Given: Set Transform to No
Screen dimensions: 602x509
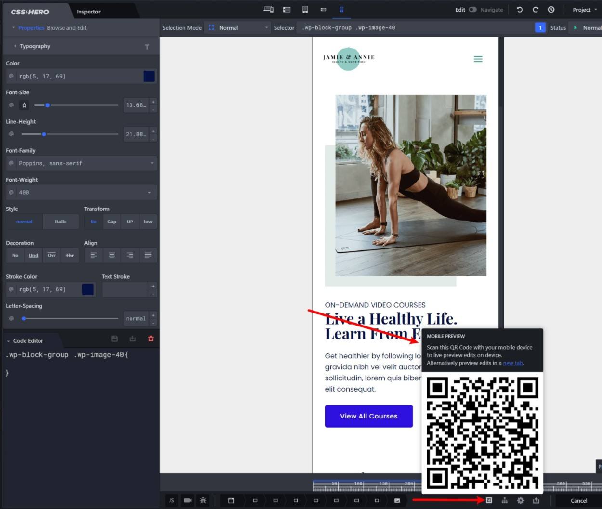Looking at the screenshot, I should 93,222.
